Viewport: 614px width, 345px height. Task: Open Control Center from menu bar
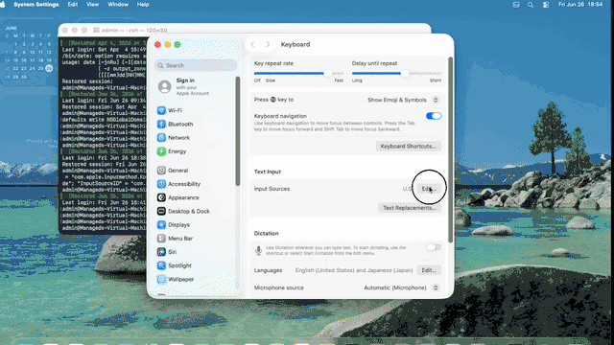(546, 5)
